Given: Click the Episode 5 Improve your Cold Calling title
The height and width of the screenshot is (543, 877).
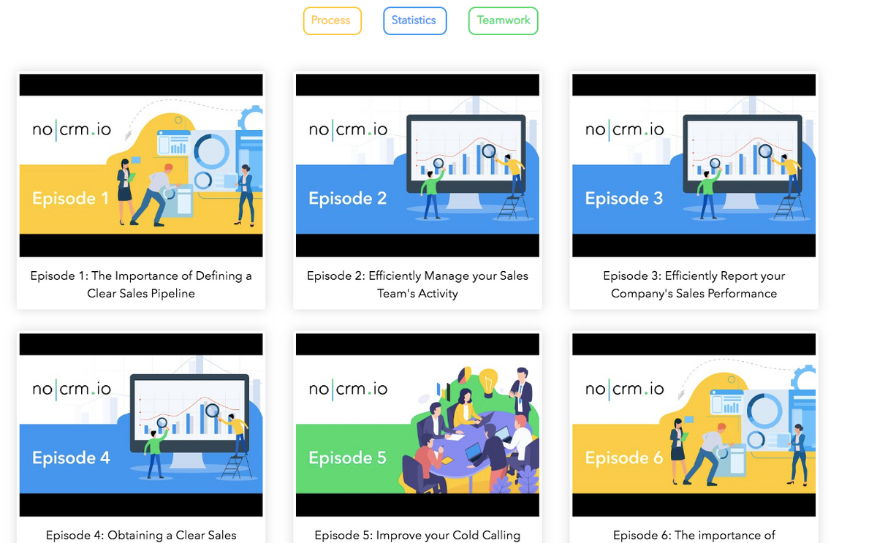Looking at the screenshot, I should pos(417,535).
